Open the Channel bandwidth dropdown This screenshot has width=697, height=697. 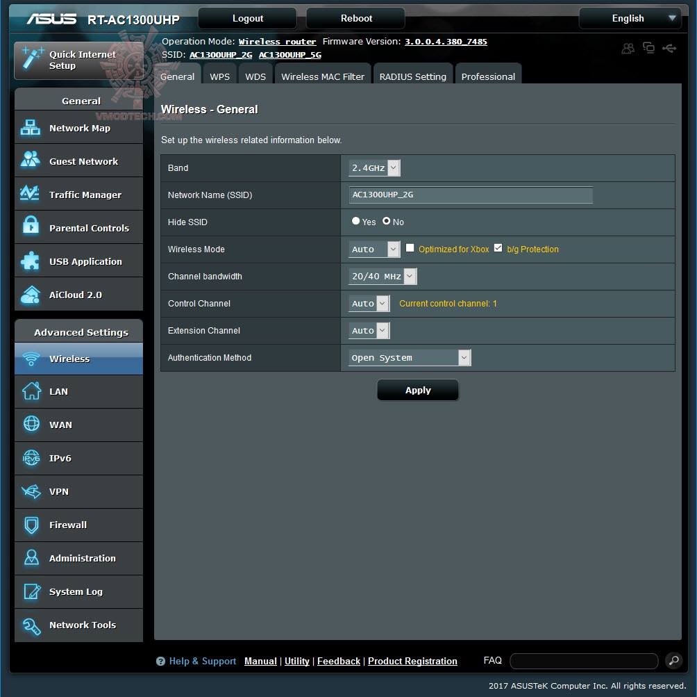383,277
